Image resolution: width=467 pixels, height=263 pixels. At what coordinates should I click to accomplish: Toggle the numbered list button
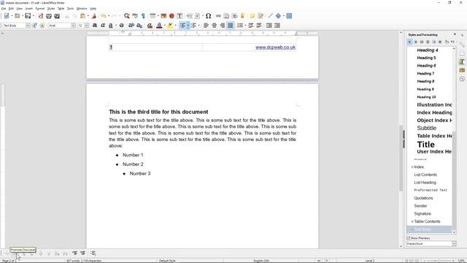[193, 26]
